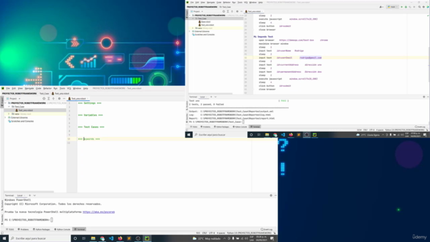Add new terminal session in background window
Image resolution: width=430 pixels, height=242 pixels.
point(211,97)
